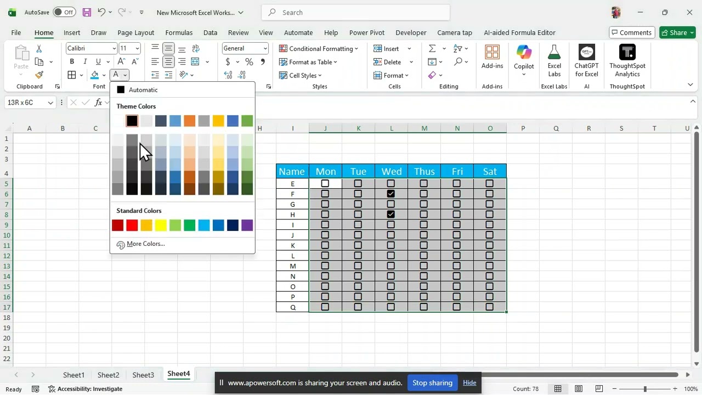The width and height of the screenshot is (702, 395).
Task: Open the font size dropdown
Action: [137, 48]
